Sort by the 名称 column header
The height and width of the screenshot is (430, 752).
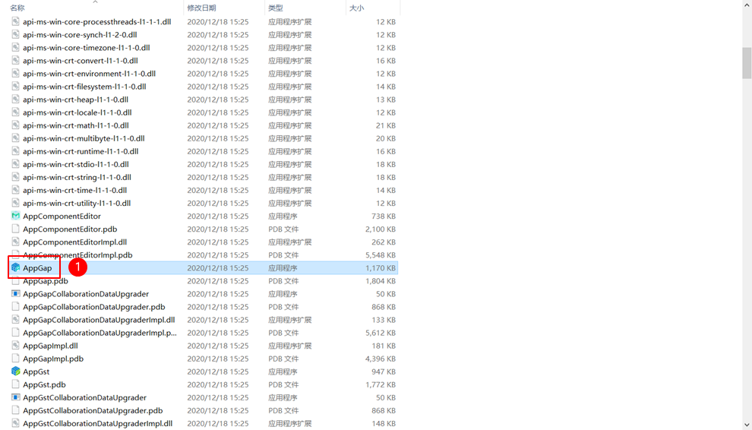[17, 8]
